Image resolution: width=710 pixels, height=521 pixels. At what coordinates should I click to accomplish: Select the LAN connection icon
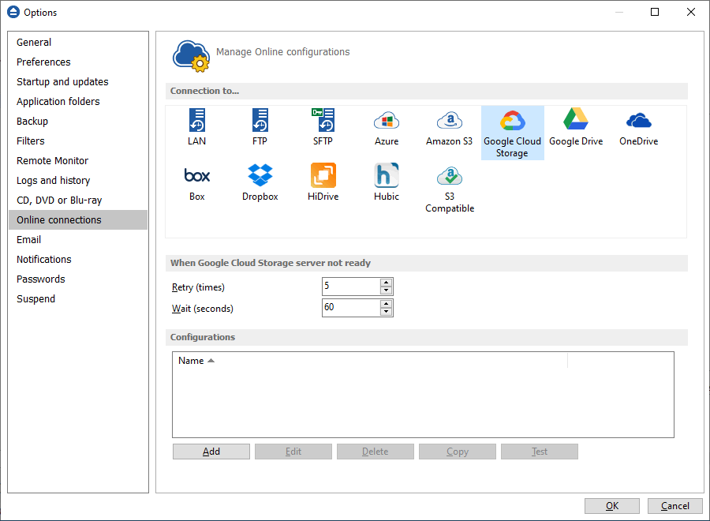(197, 127)
